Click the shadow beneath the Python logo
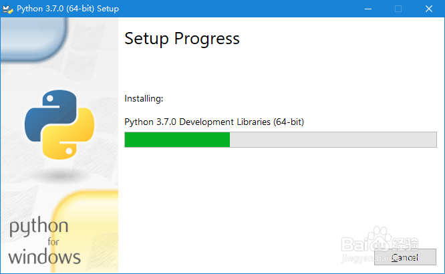 60,176
